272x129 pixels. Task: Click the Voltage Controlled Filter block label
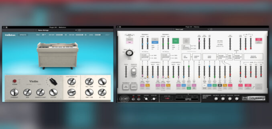(x=222, y=57)
